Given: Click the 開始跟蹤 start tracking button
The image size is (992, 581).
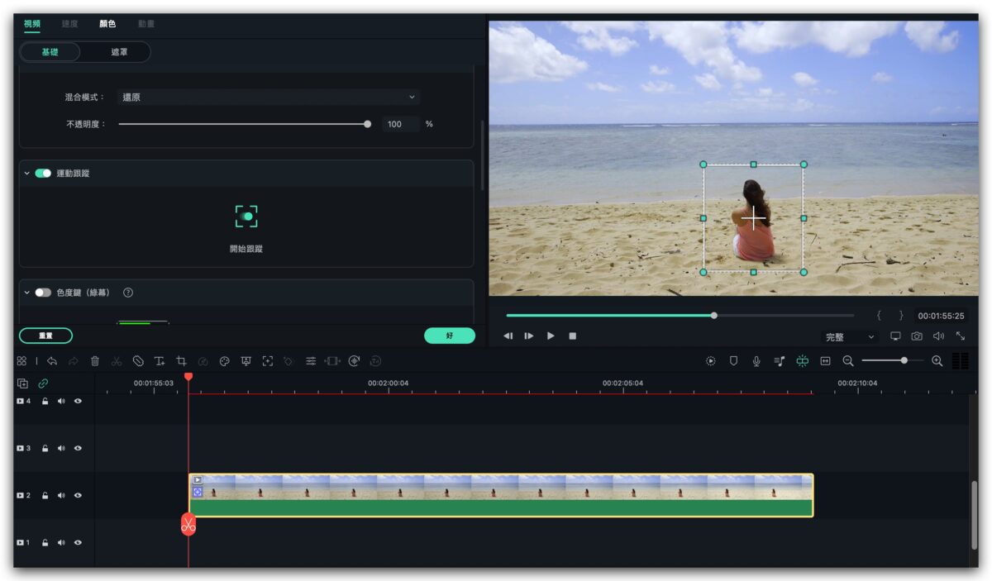Looking at the screenshot, I should tap(246, 229).
